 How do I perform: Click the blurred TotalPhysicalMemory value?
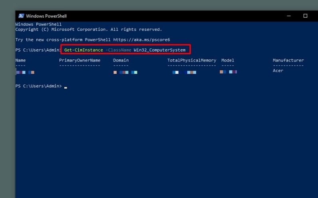click(x=184, y=72)
